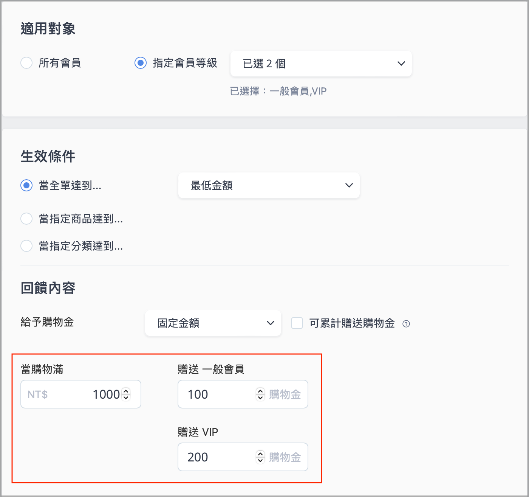Screen dimensions: 529x497
Task: Click the 當購物滿 NT$ amount field
Action: click(x=76, y=394)
